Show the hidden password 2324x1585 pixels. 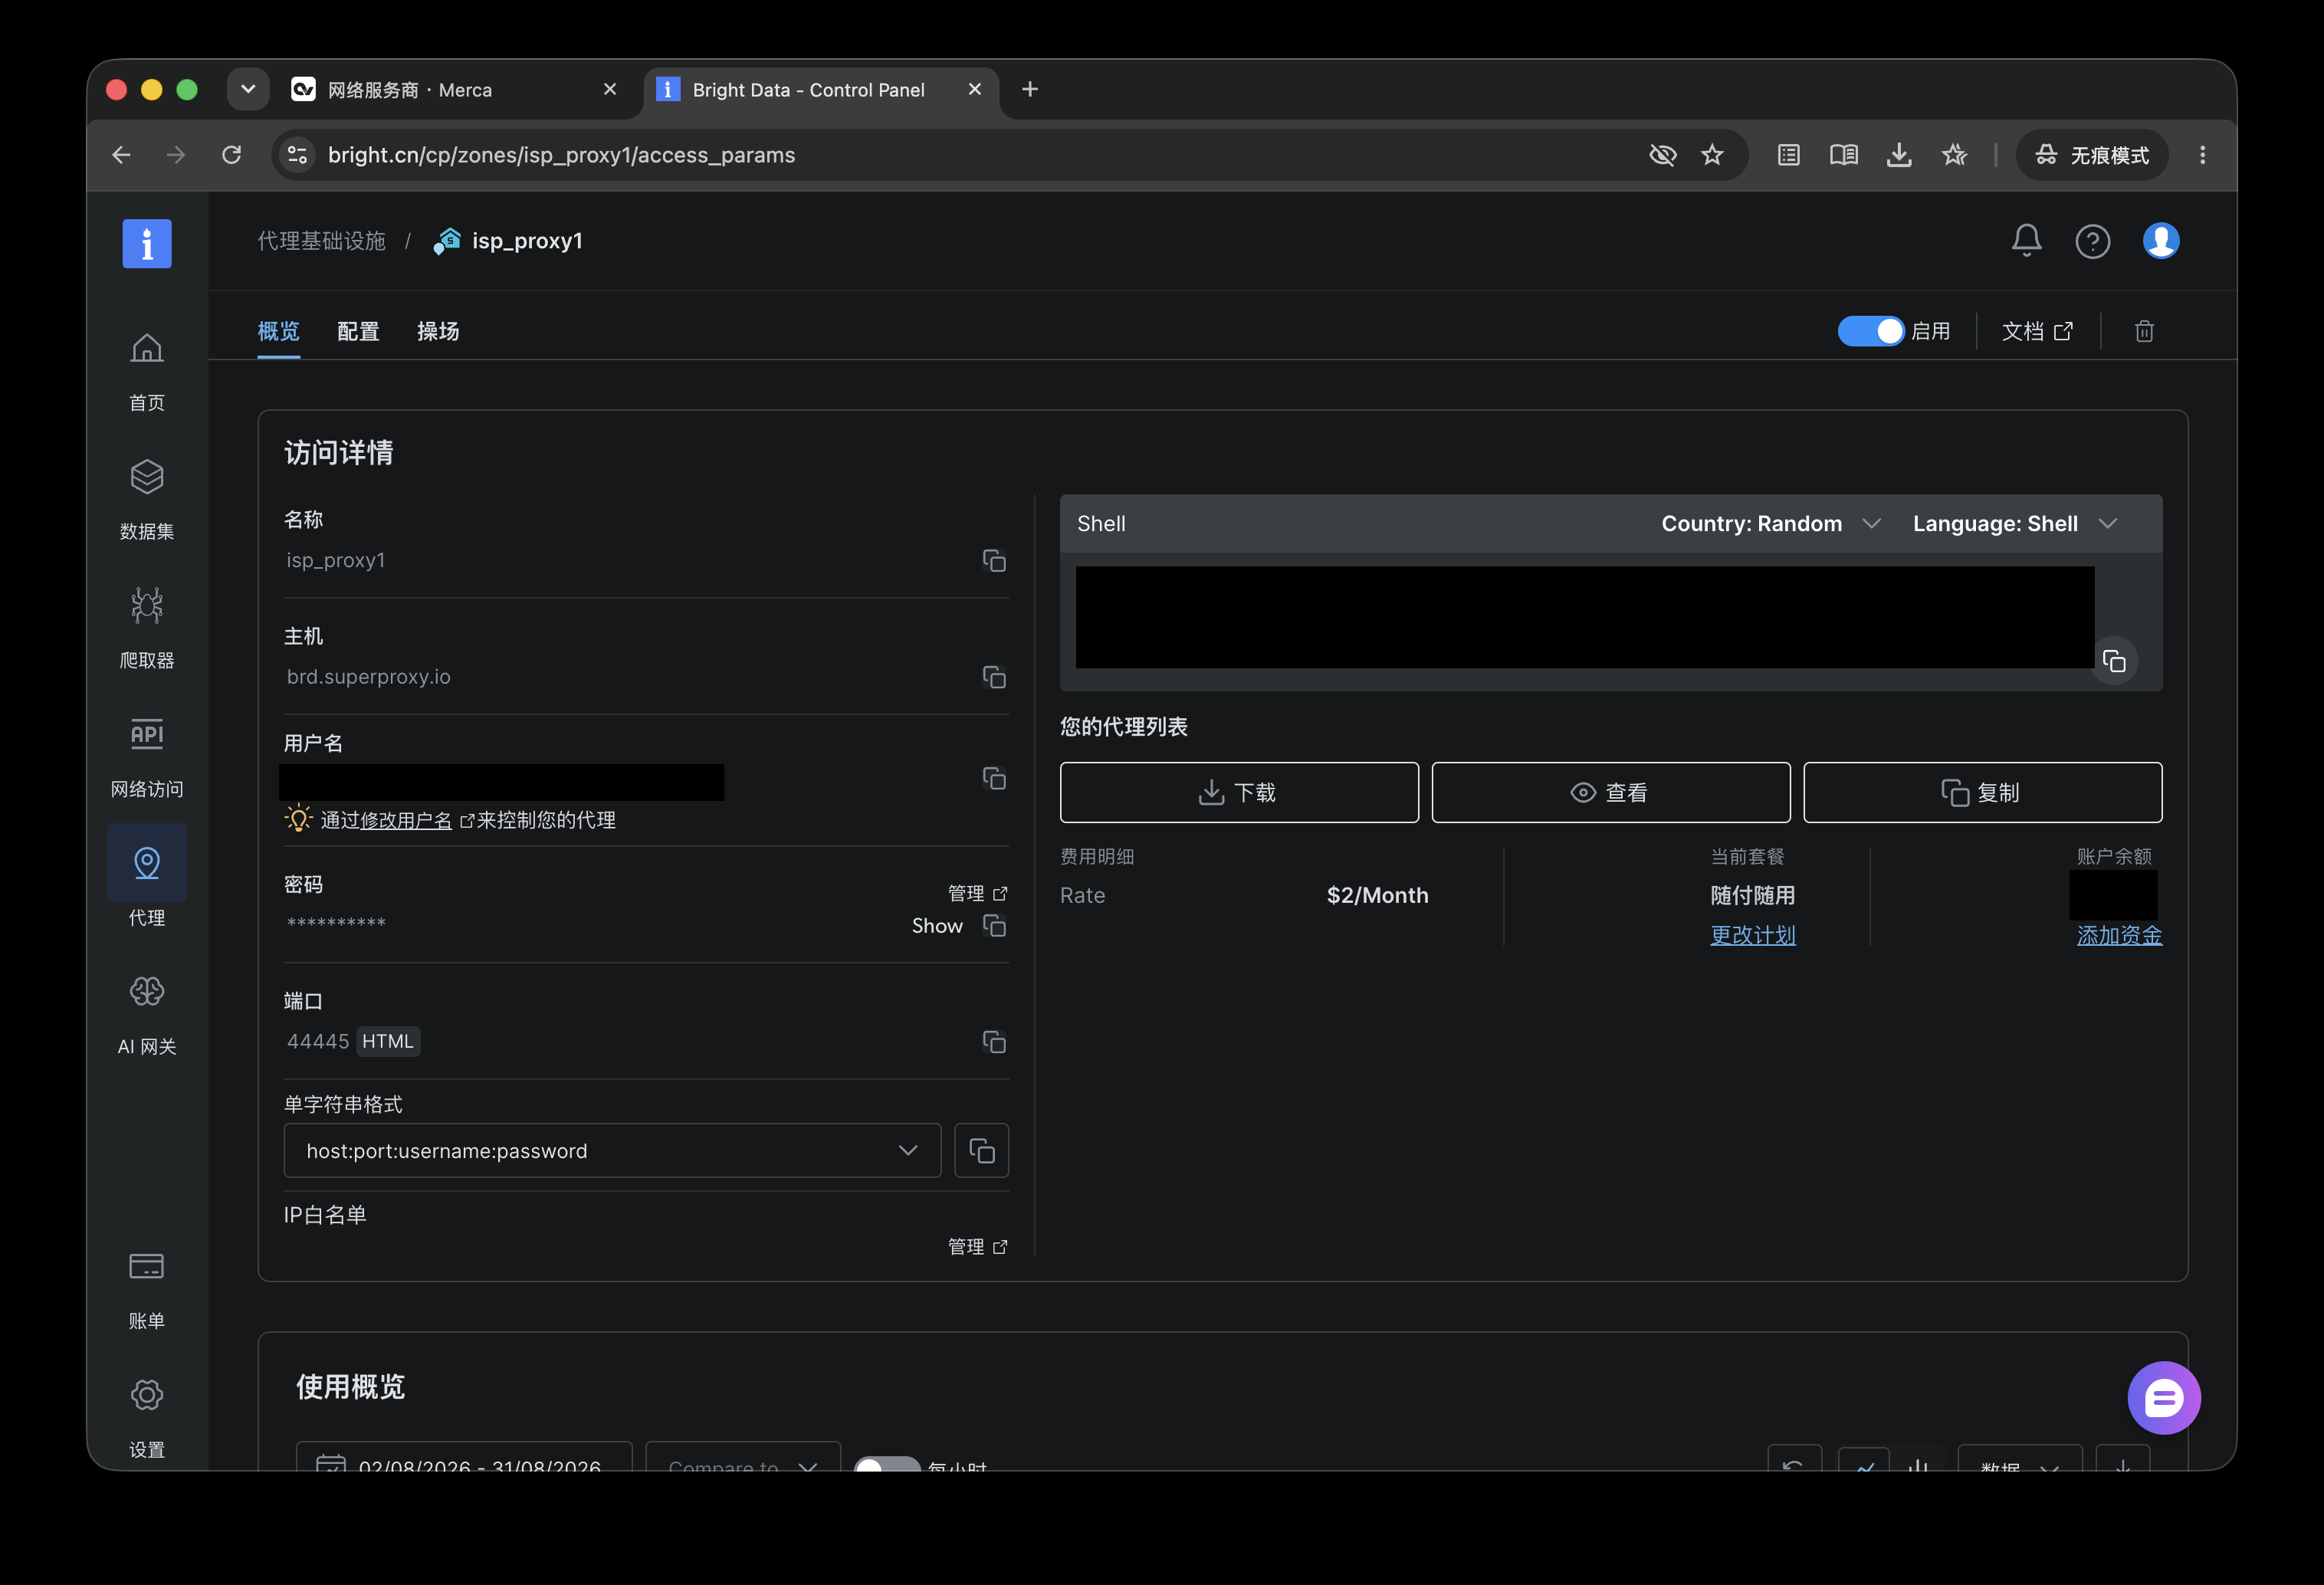point(937,926)
